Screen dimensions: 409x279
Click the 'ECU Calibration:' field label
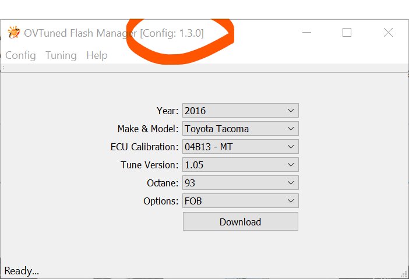(144, 147)
